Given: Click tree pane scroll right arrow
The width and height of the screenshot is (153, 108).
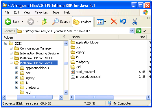Looking at the screenshot, I should click(61, 97).
